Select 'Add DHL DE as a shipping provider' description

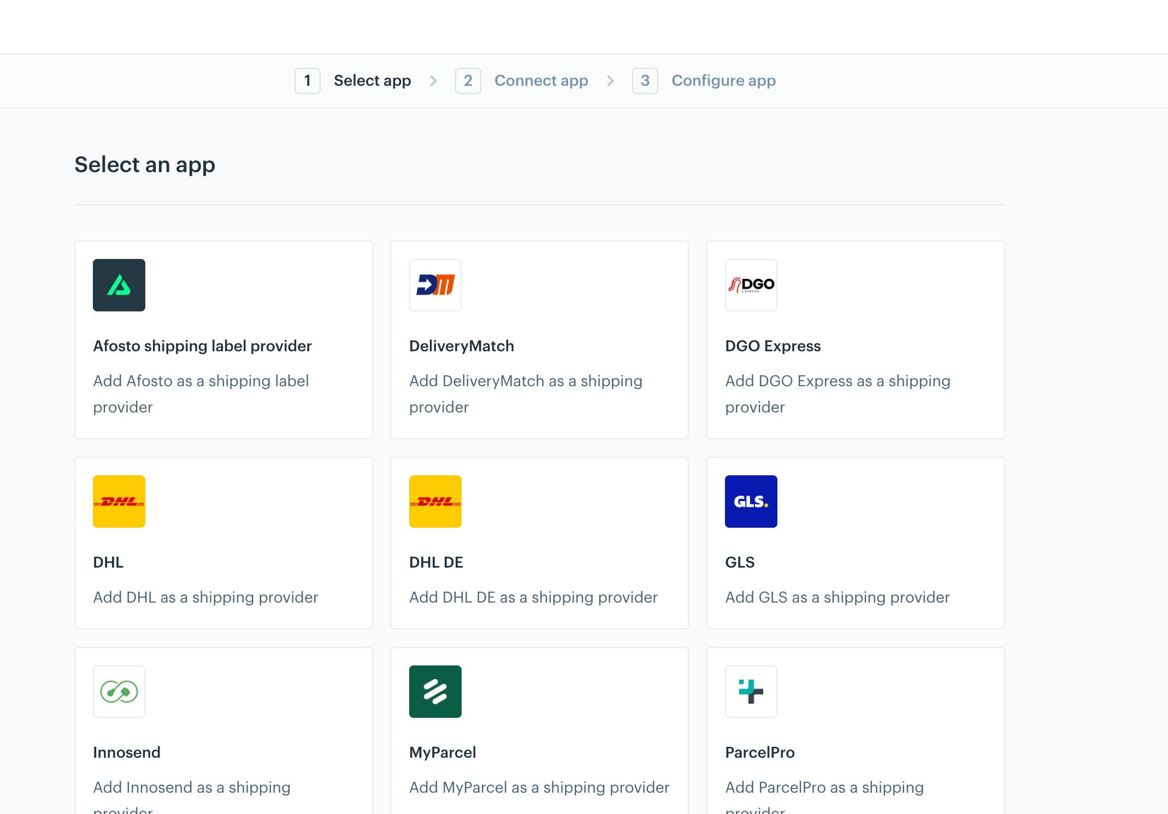(x=533, y=597)
